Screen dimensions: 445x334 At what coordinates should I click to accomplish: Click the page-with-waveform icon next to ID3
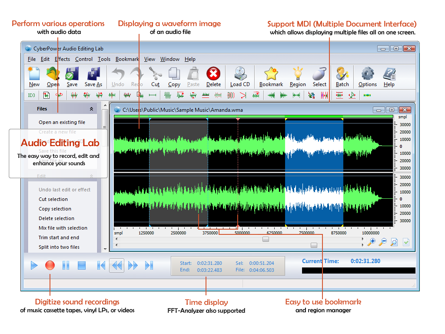point(46,95)
